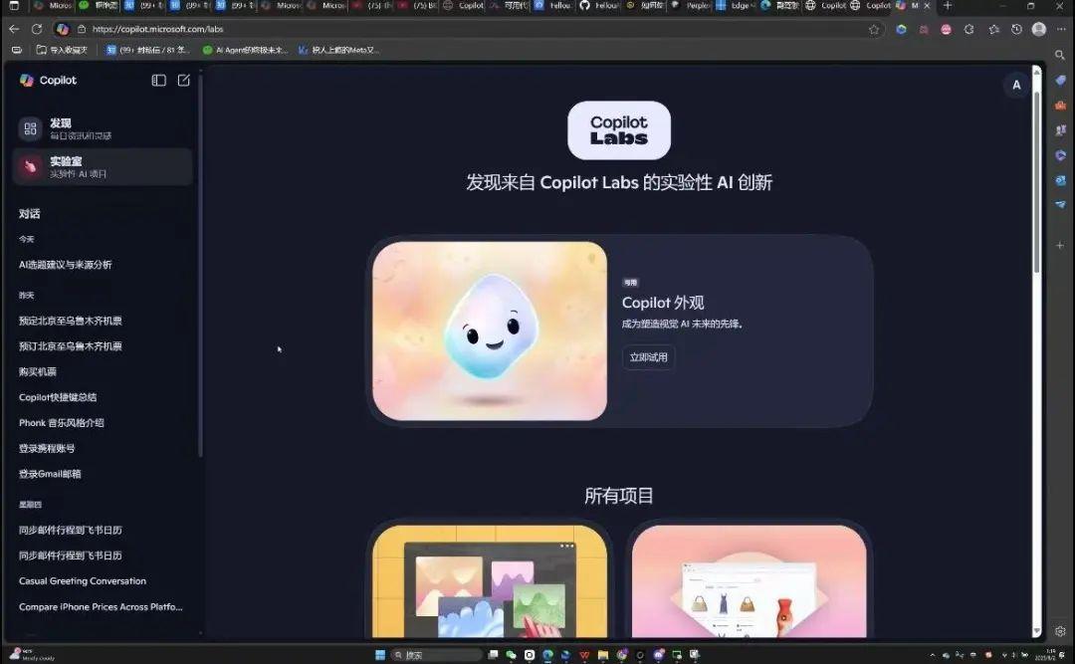The image size is (1075, 664).
Task: Toggle the conversation panel visibility icon
Action: pos(158,81)
